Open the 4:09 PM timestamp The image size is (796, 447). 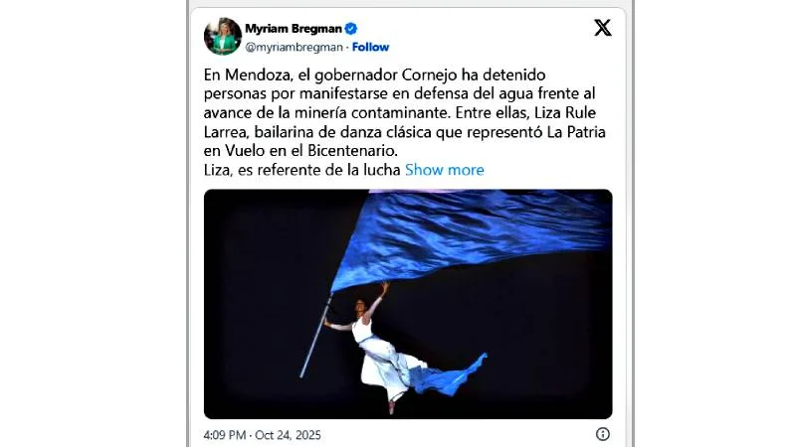pos(225,435)
